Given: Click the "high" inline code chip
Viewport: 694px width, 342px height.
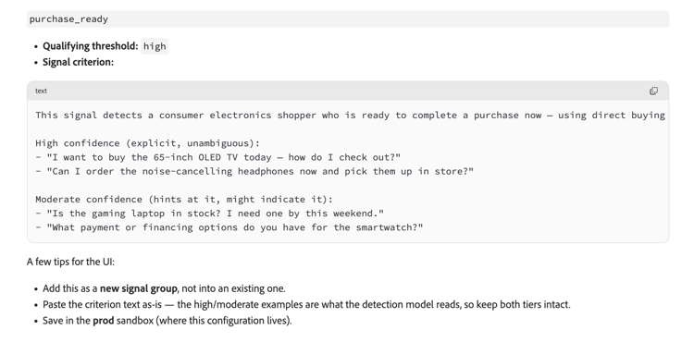Looking at the screenshot, I should click(x=155, y=46).
